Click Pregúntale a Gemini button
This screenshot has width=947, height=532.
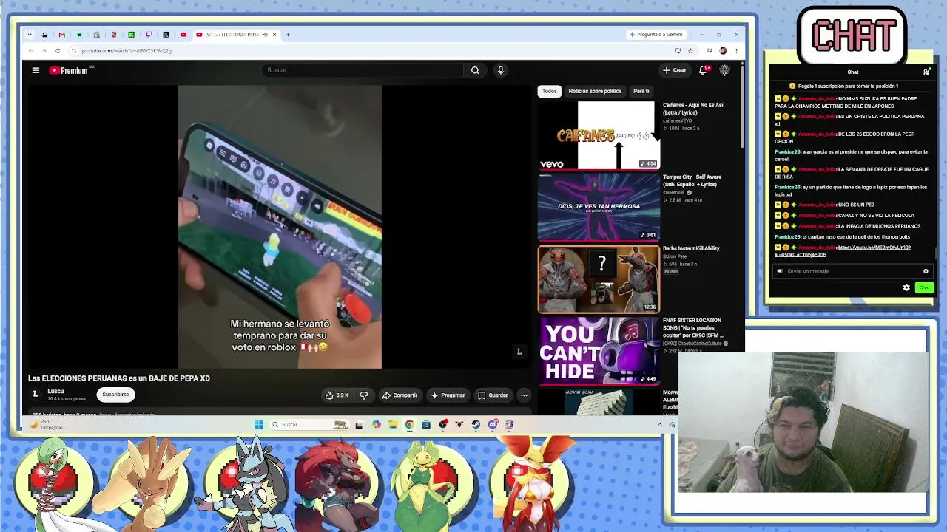pos(656,35)
